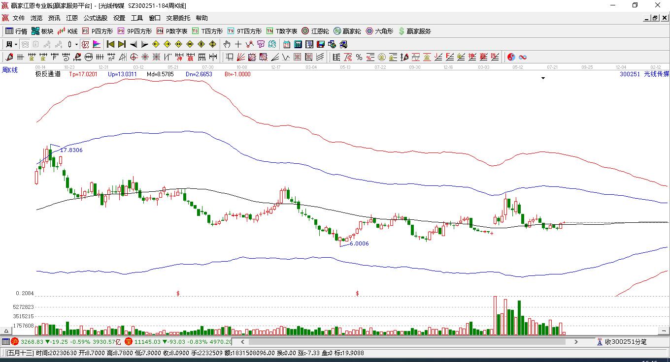The width and height of the screenshot is (670, 362).
Task: Click scrollbar right arrow under the chart
Action: click(x=576, y=341)
